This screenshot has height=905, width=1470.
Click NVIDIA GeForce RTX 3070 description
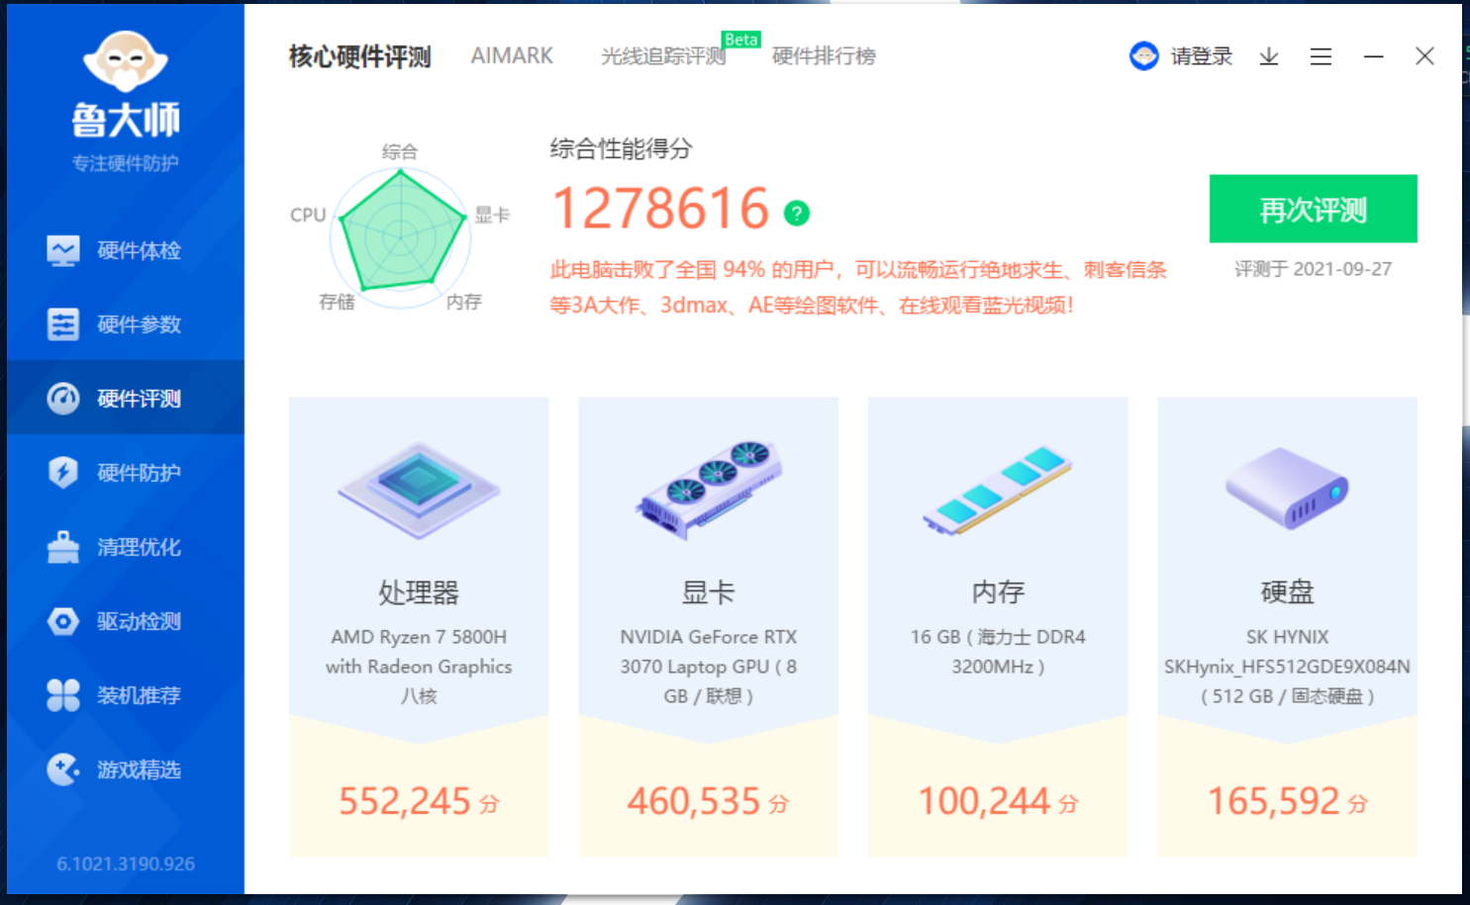[x=708, y=667]
